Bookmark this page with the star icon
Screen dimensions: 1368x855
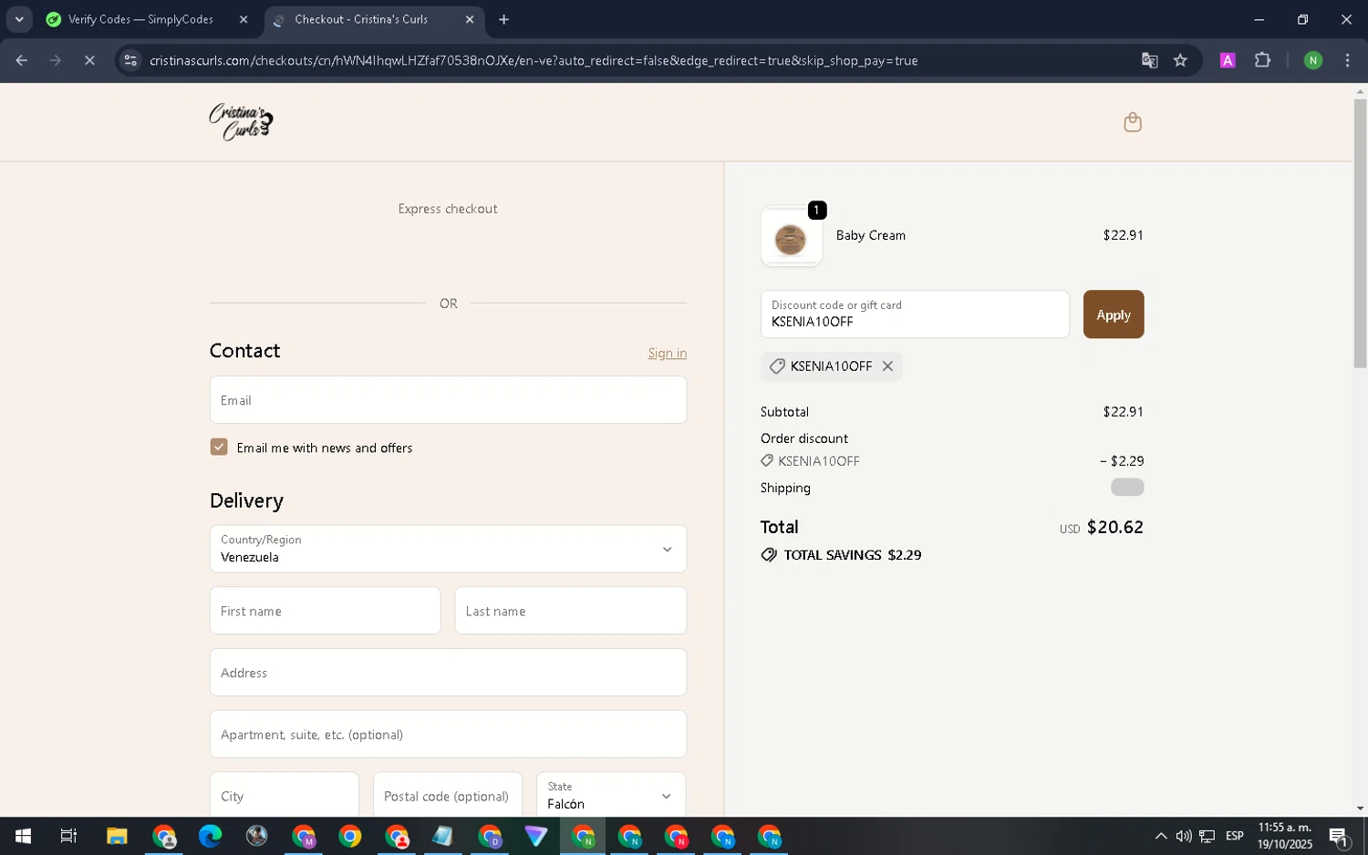click(1180, 60)
